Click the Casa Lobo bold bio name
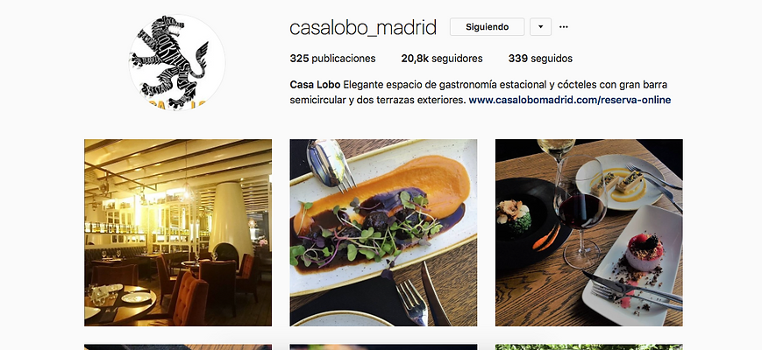 [315, 85]
